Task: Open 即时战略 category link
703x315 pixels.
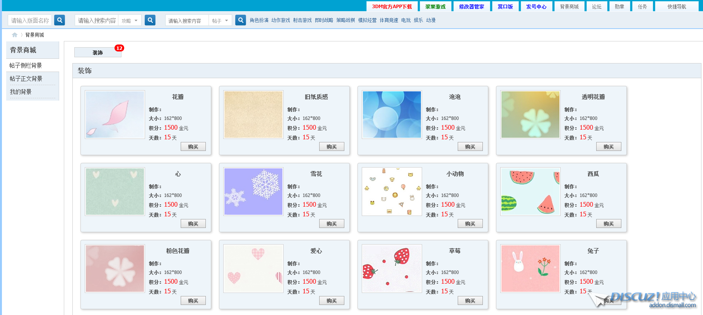Action: coord(324,20)
